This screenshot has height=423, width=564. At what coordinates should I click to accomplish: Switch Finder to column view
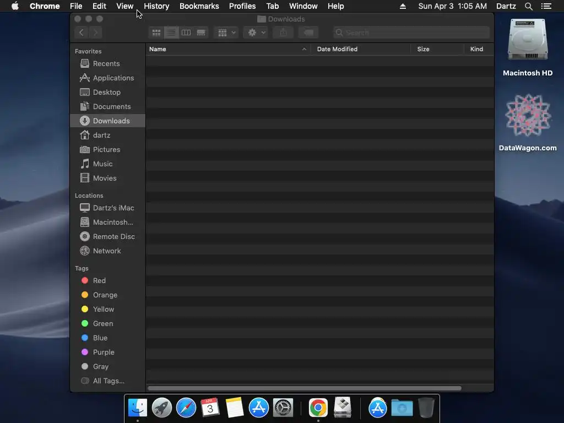pyautogui.click(x=186, y=32)
